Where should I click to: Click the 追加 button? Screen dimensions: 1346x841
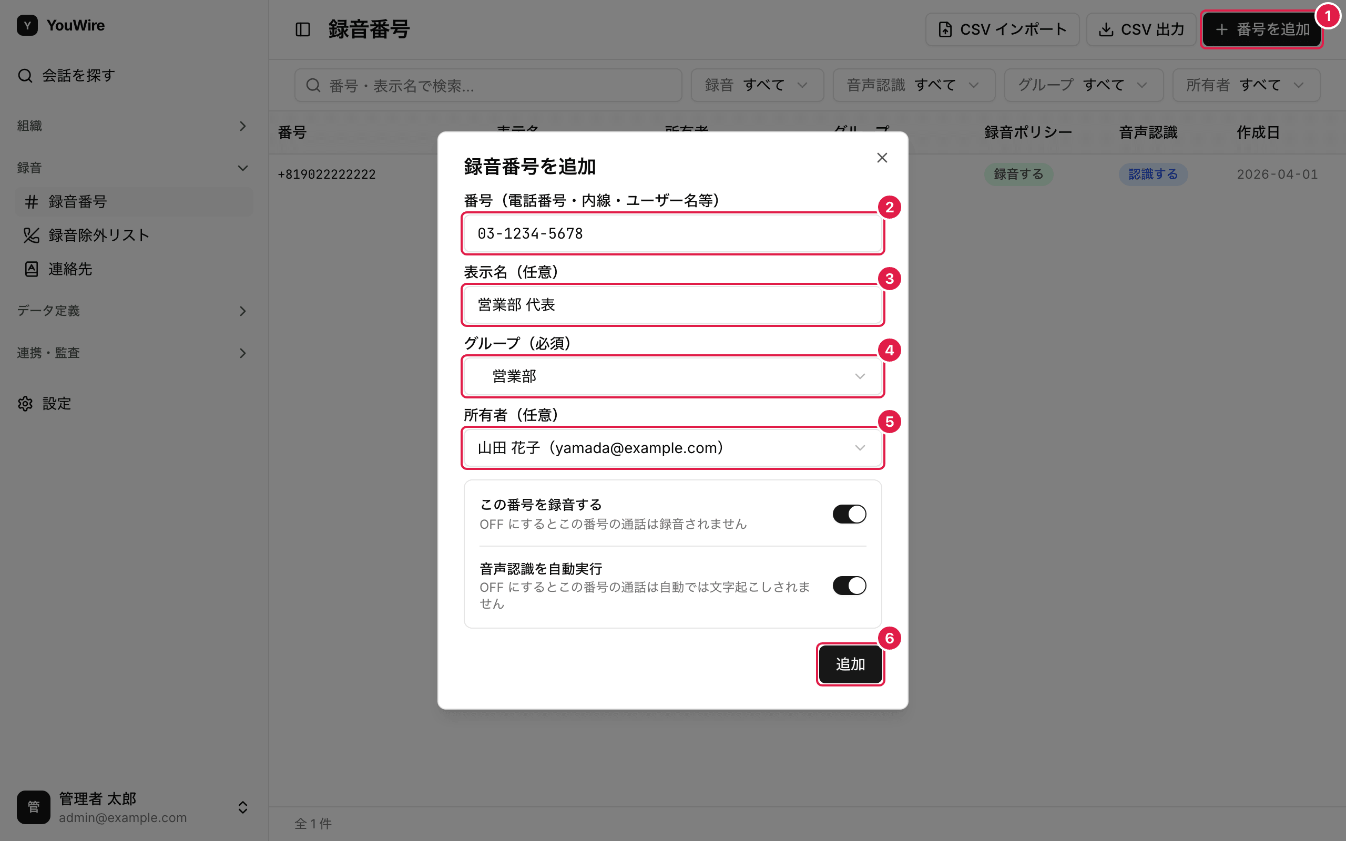(x=850, y=664)
